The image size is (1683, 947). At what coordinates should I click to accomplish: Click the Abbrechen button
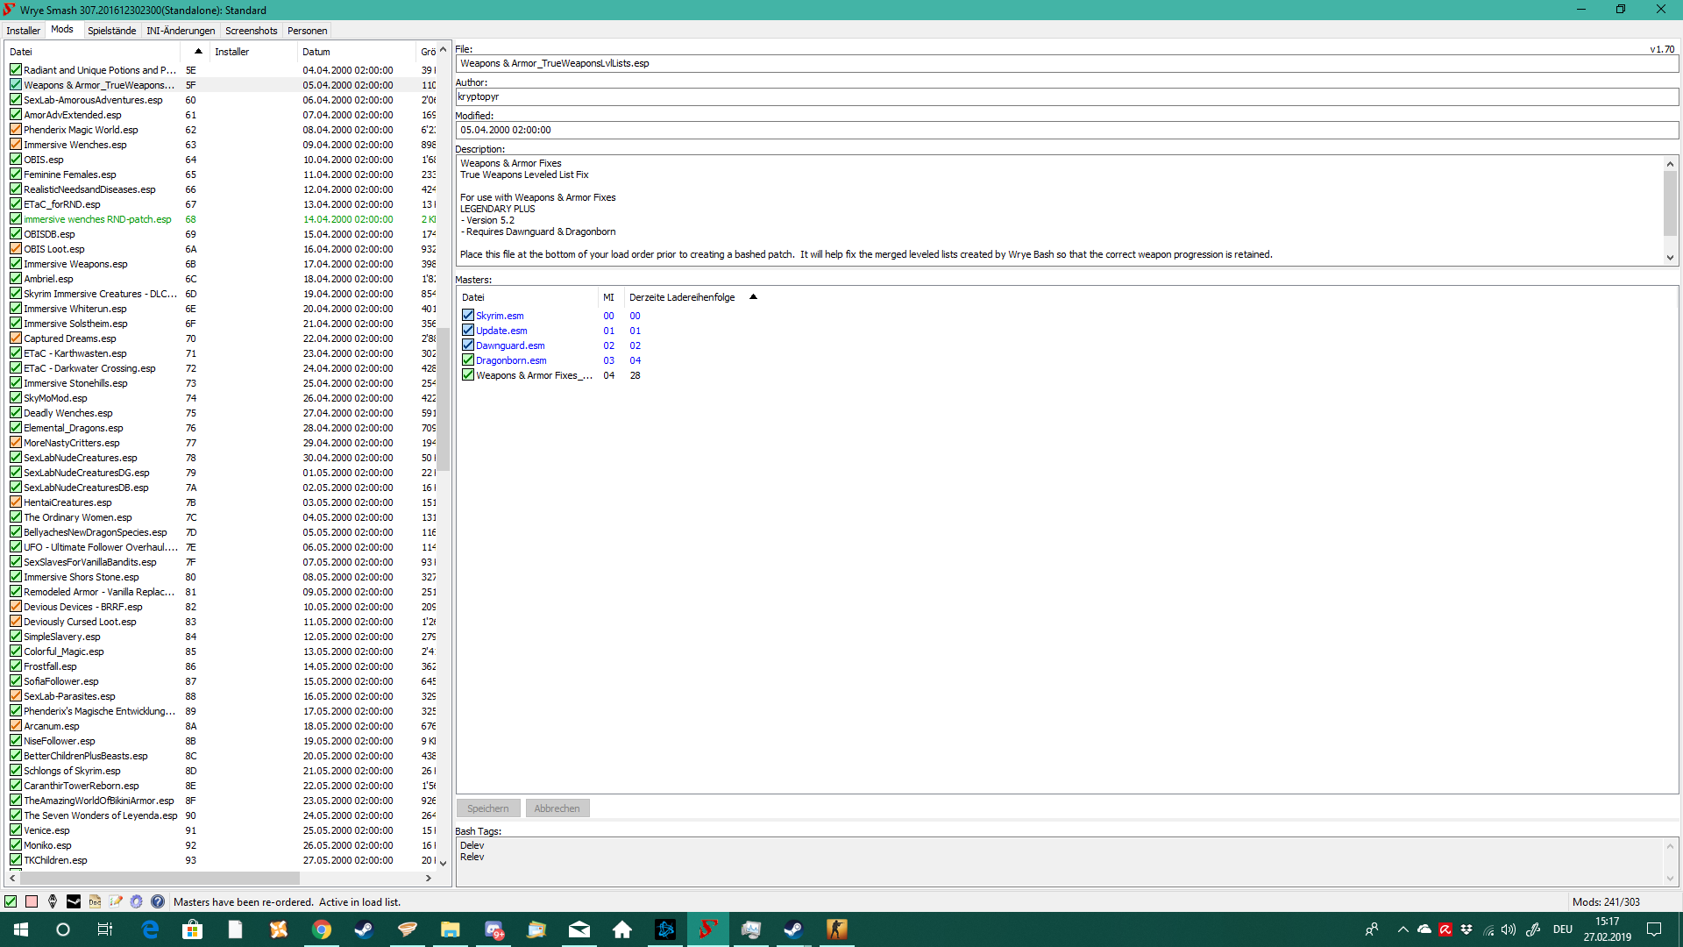tap(557, 808)
